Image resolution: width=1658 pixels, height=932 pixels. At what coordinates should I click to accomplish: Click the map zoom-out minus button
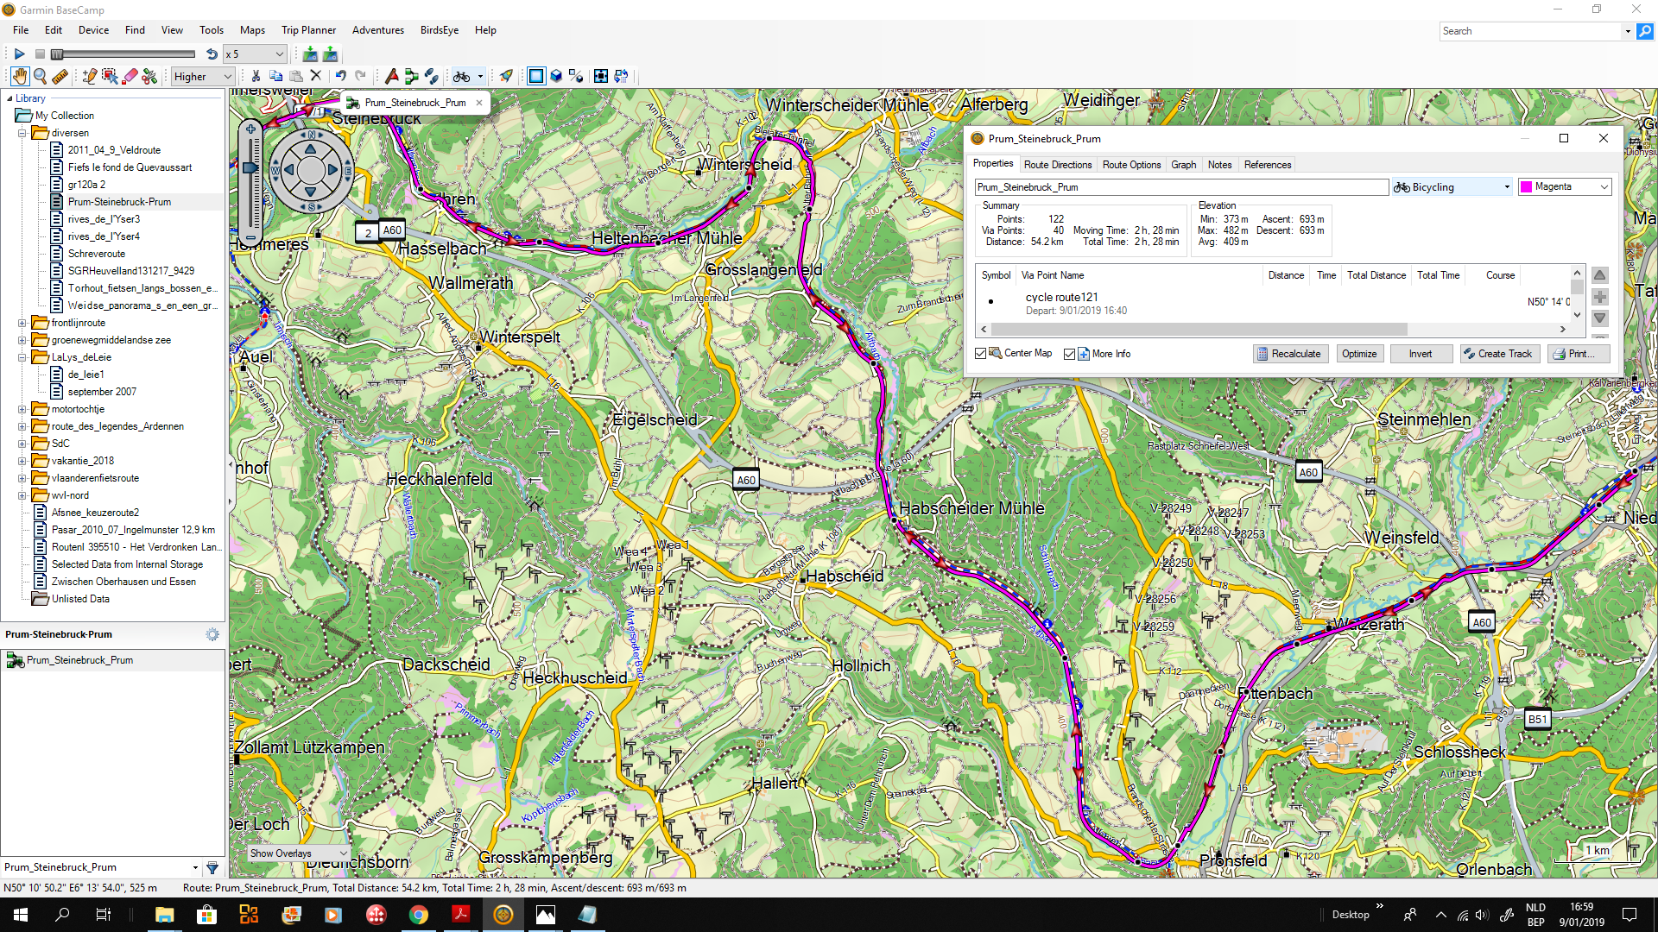click(x=250, y=237)
